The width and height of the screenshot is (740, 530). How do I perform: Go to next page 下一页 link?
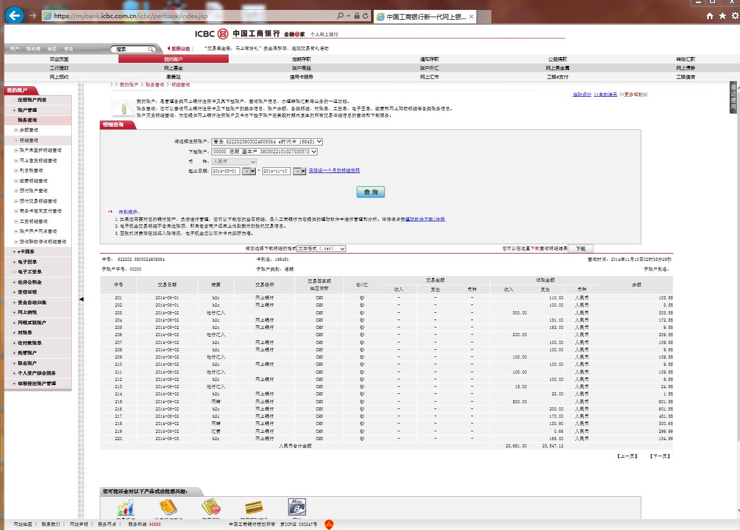659,456
